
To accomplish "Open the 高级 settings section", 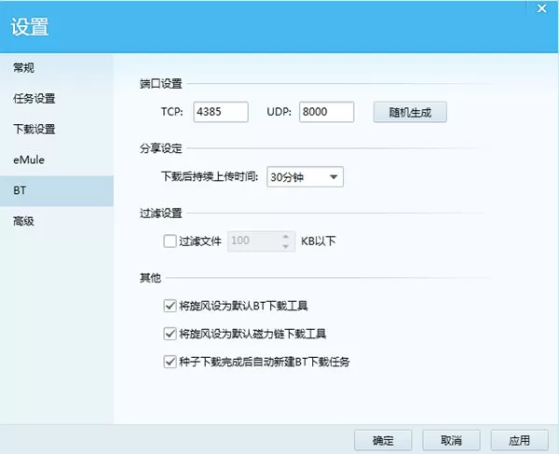I will 57,221.
